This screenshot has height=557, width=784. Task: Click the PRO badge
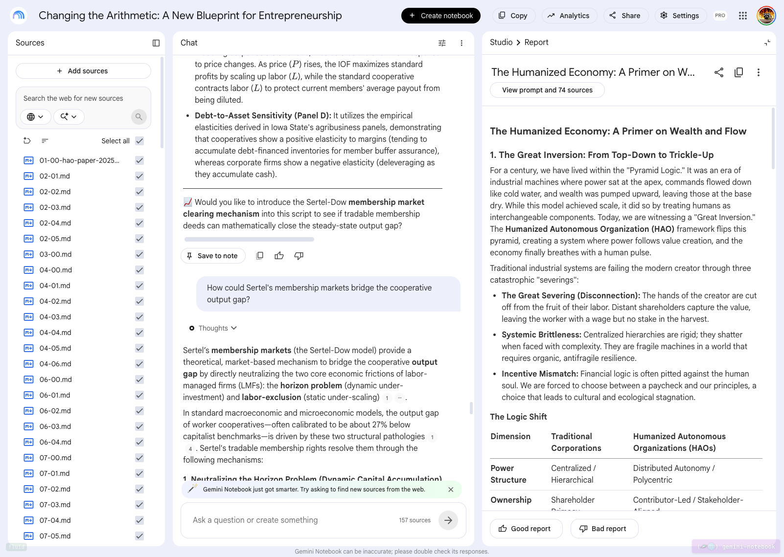(720, 16)
